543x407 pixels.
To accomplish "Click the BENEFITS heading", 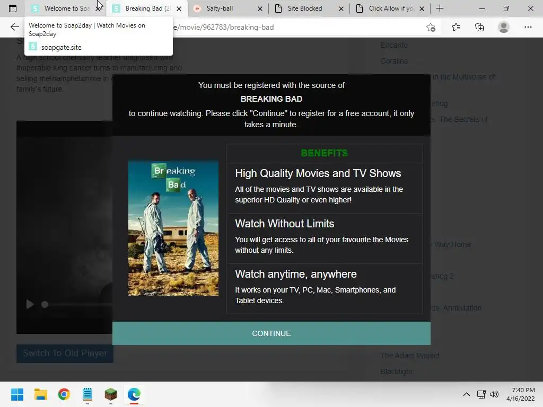I will tap(325, 153).
